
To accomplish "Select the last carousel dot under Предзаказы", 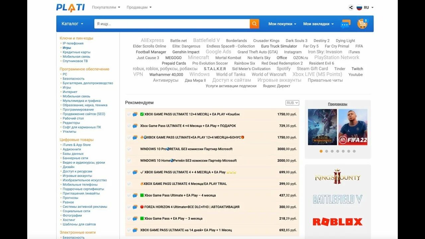I will pos(354,151).
